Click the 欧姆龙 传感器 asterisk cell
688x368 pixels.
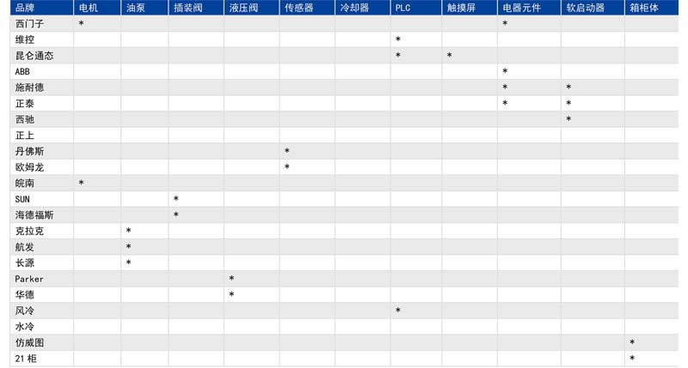click(x=287, y=167)
